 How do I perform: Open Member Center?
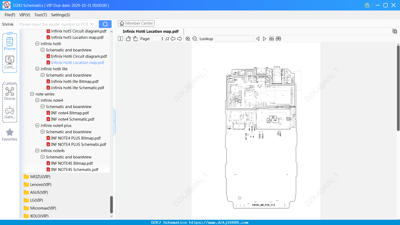click(x=136, y=23)
